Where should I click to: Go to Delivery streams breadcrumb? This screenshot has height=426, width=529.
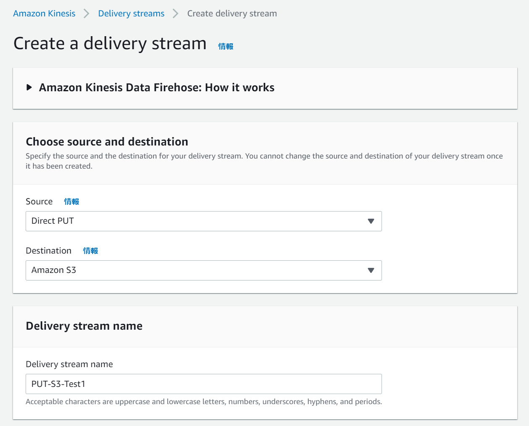pos(131,13)
